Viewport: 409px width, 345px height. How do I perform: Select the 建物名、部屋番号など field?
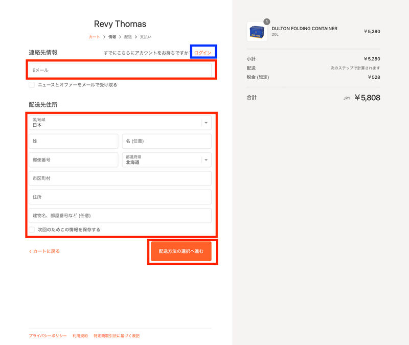[x=120, y=215]
